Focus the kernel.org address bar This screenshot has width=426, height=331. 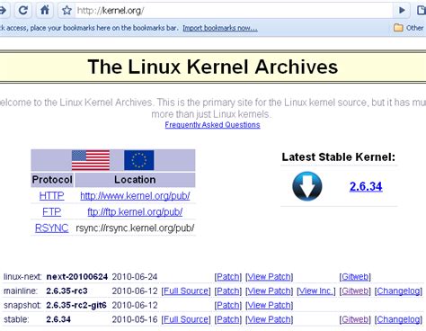click(x=234, y=11)
